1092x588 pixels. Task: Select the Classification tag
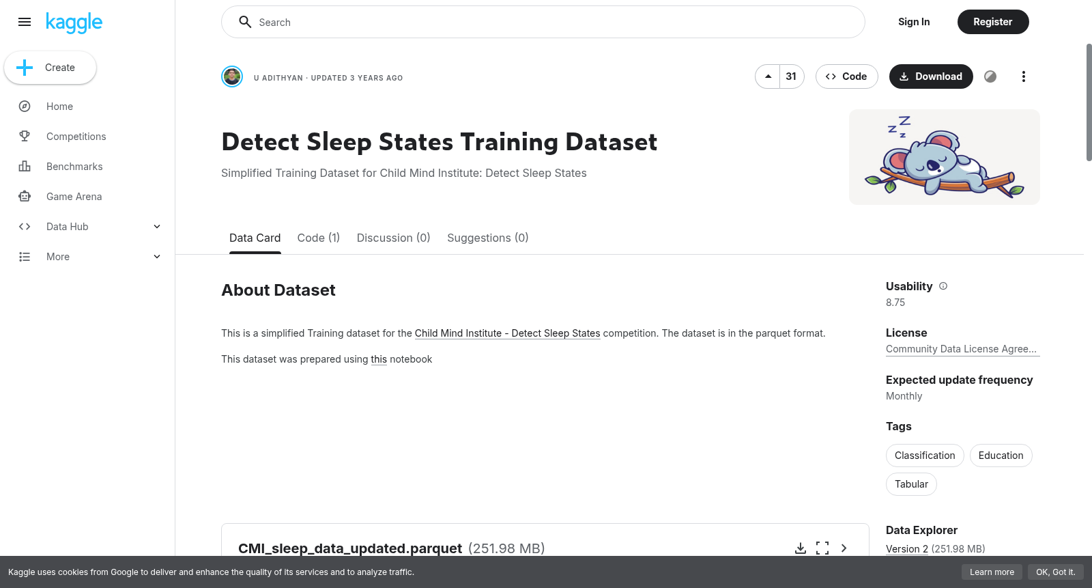click(x=925, y=456)
